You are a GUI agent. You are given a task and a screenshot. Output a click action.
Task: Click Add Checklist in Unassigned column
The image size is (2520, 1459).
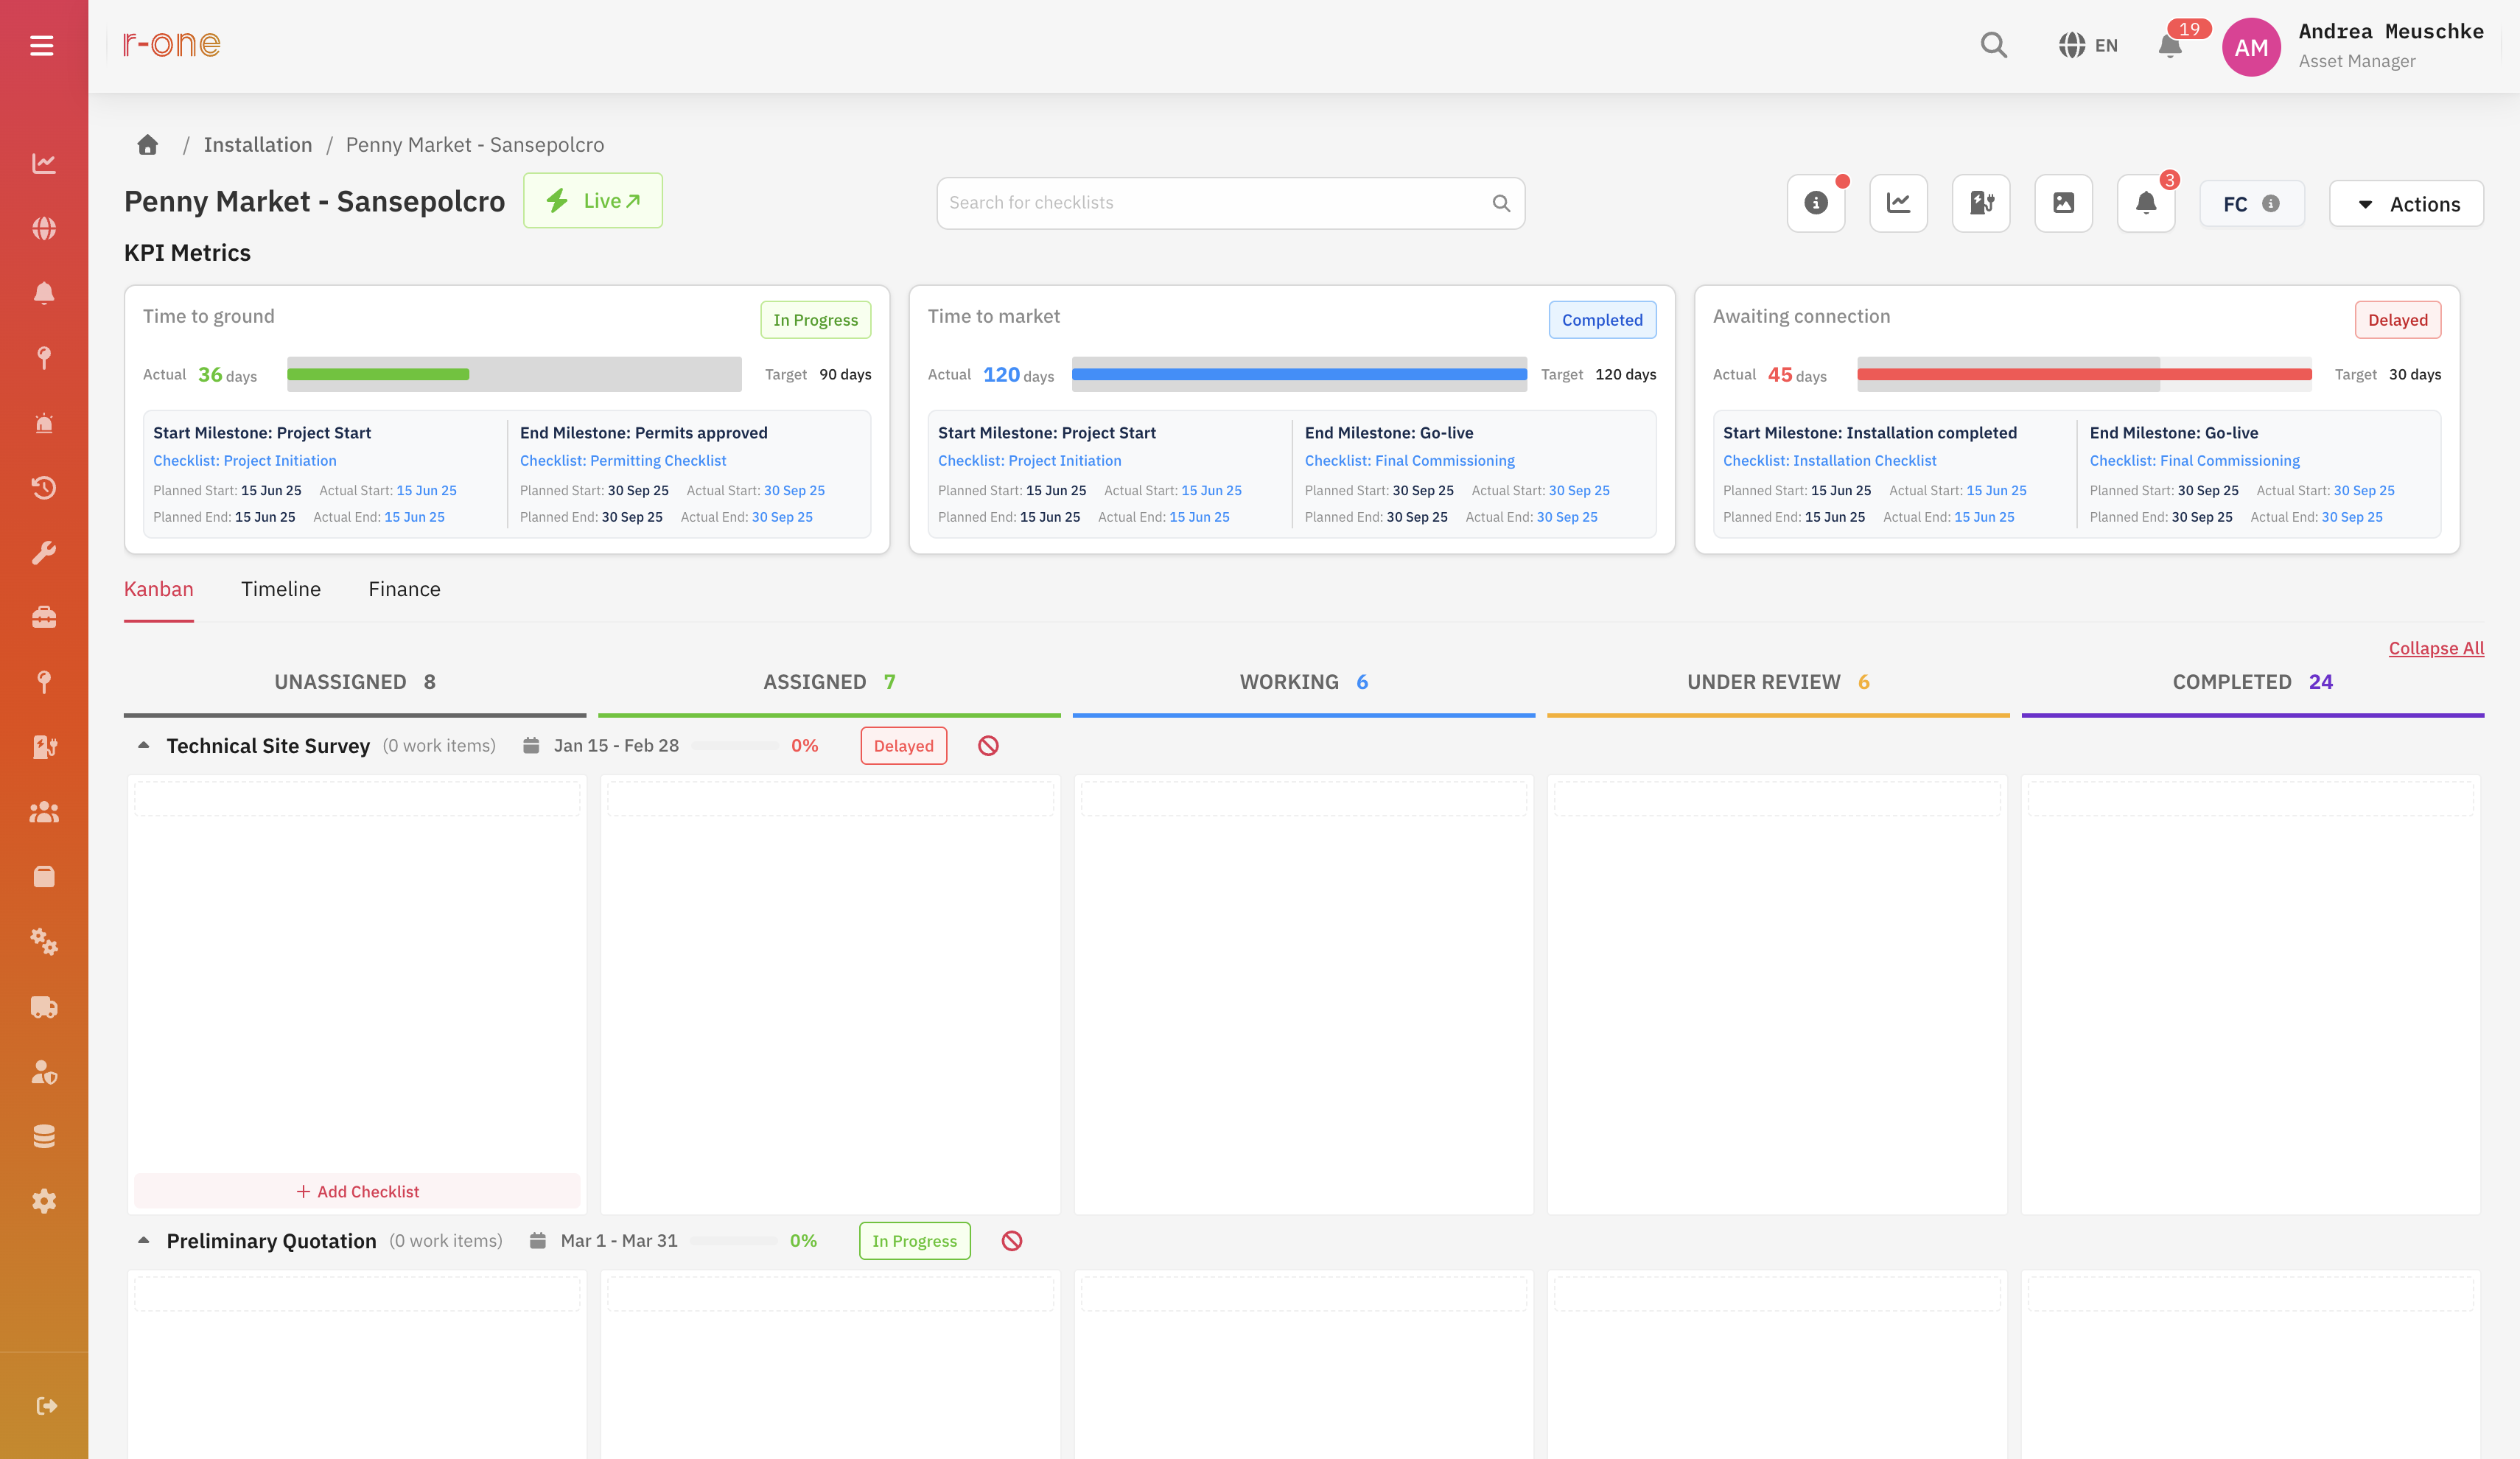(357, 1191)
